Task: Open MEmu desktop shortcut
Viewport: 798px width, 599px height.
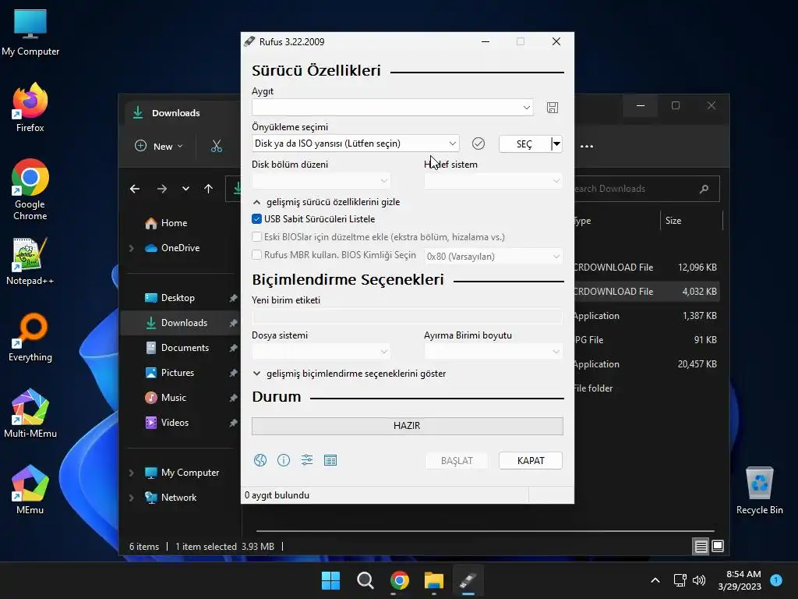Action: (30, 490)
